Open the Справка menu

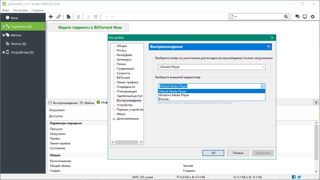pyautogui.click(x=37, y=10)
